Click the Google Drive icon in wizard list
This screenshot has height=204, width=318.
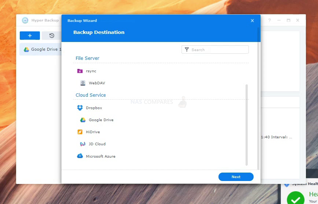click(x=83, y=120)
